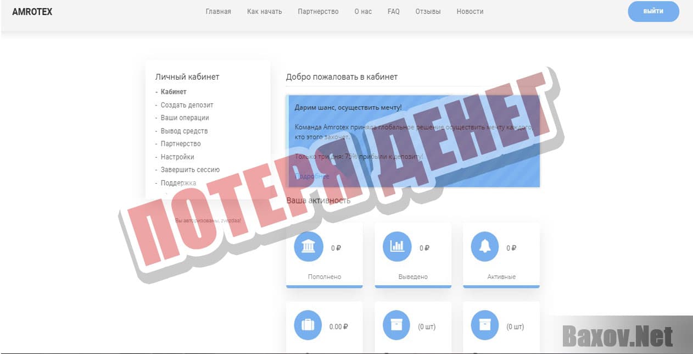Open the О нас page
Image resolution: width=693 pixels, height=354 pixels.
[362, 11]
